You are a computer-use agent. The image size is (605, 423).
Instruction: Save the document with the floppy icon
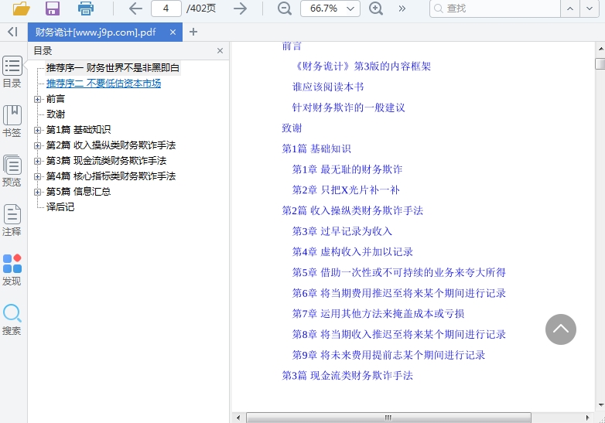(x=53, y=9)
